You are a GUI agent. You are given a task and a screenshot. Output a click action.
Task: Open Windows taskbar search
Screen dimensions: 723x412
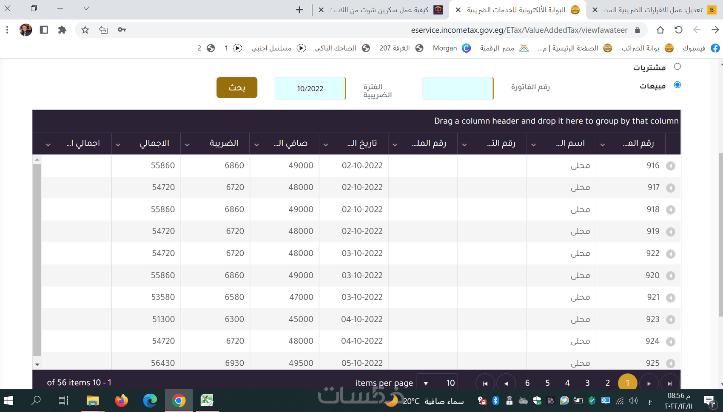coord(36,401)
